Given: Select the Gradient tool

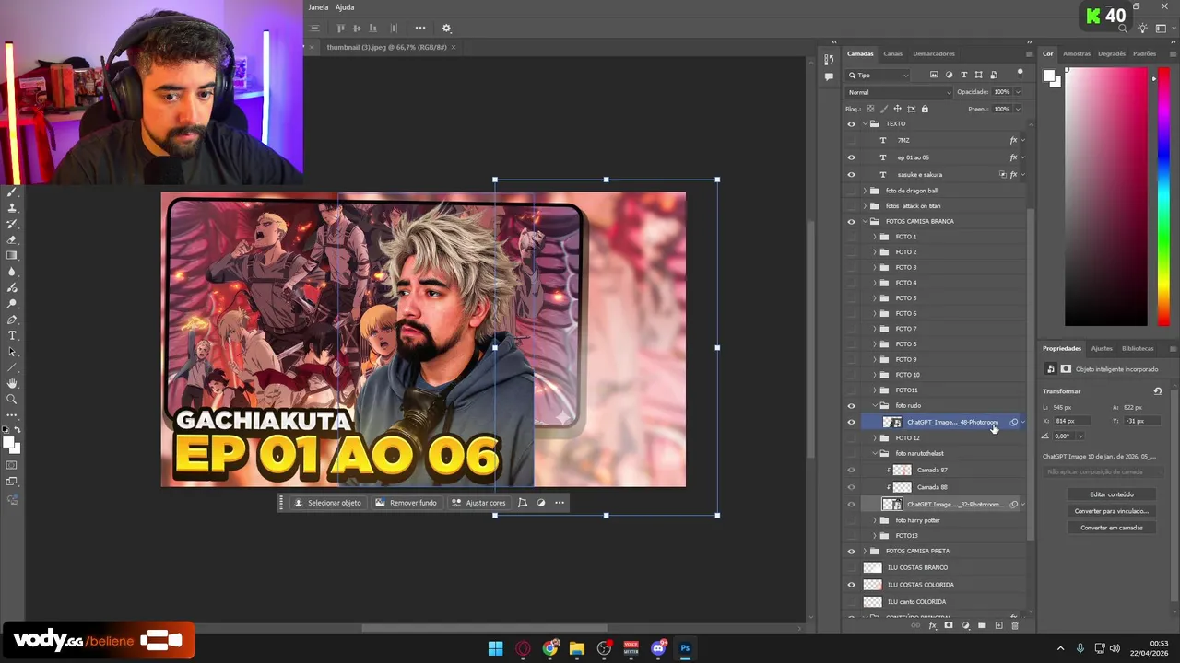Looking at the screenshot, I should pyautogui.click(x=12, y=256).
